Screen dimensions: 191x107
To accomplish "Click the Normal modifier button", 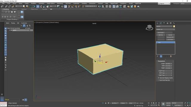I will [x=170, y=35].
